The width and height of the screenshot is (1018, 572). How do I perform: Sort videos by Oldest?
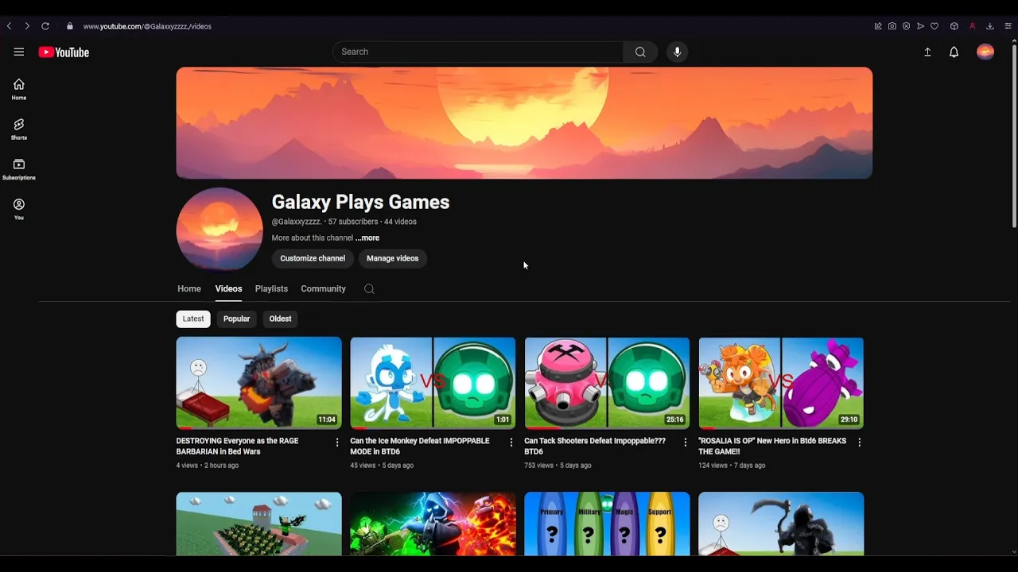click(x=280, y=319)
